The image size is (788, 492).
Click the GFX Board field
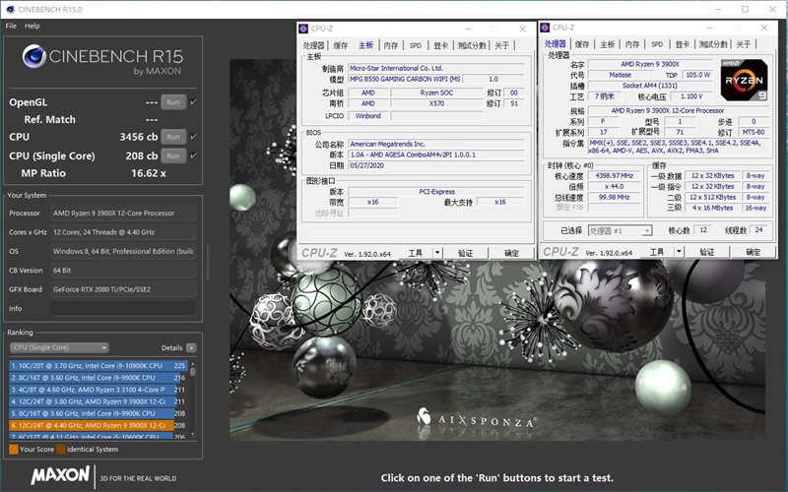pyautogui.click(x=123, y=289)
